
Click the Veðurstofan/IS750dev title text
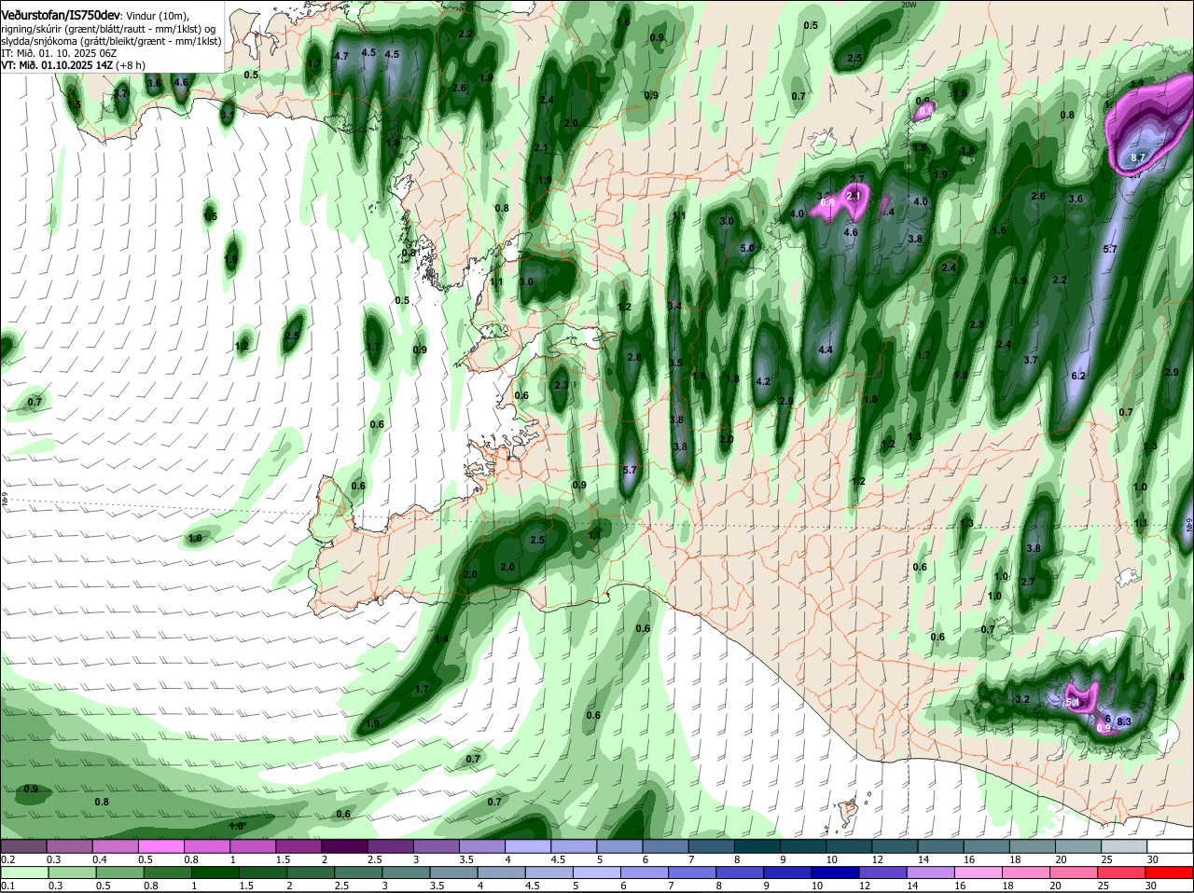61,15
